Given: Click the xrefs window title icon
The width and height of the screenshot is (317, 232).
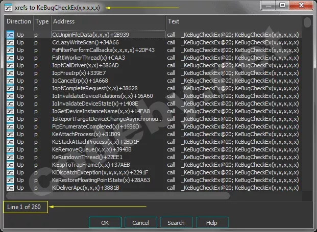Looking at the screenshot, I should (x=8, y=8).
